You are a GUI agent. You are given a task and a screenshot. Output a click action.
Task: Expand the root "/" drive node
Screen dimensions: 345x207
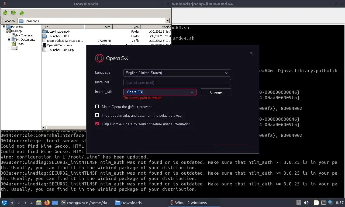(9, 48)
